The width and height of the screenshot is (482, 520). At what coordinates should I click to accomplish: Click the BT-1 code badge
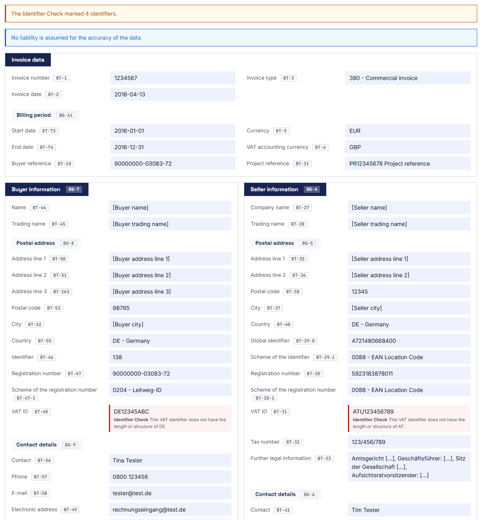[62, 78]
